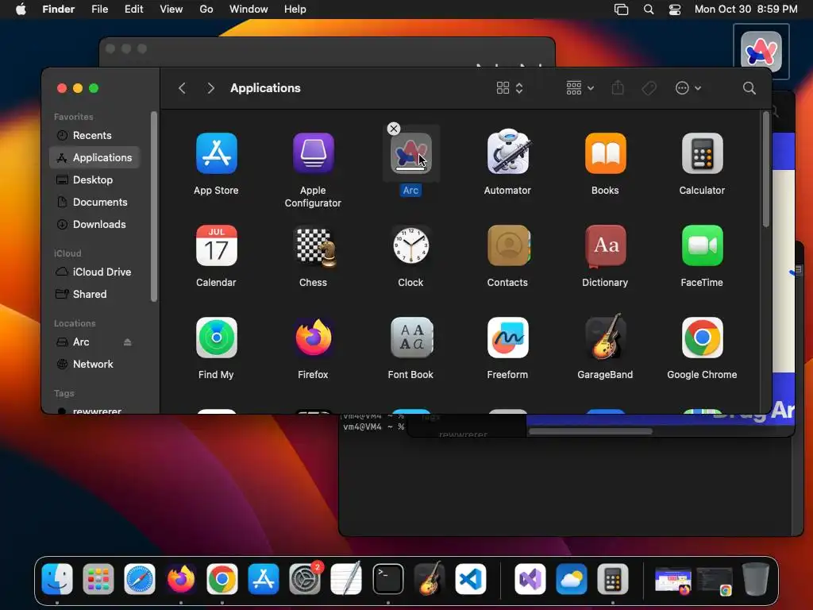Click the X badge on the Arc icon
The height and width of the screenshot is (610, 813).
coord(394,129)
